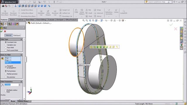Select Face fillet type
Screen dimensions: 187x105
click(6, 48)
